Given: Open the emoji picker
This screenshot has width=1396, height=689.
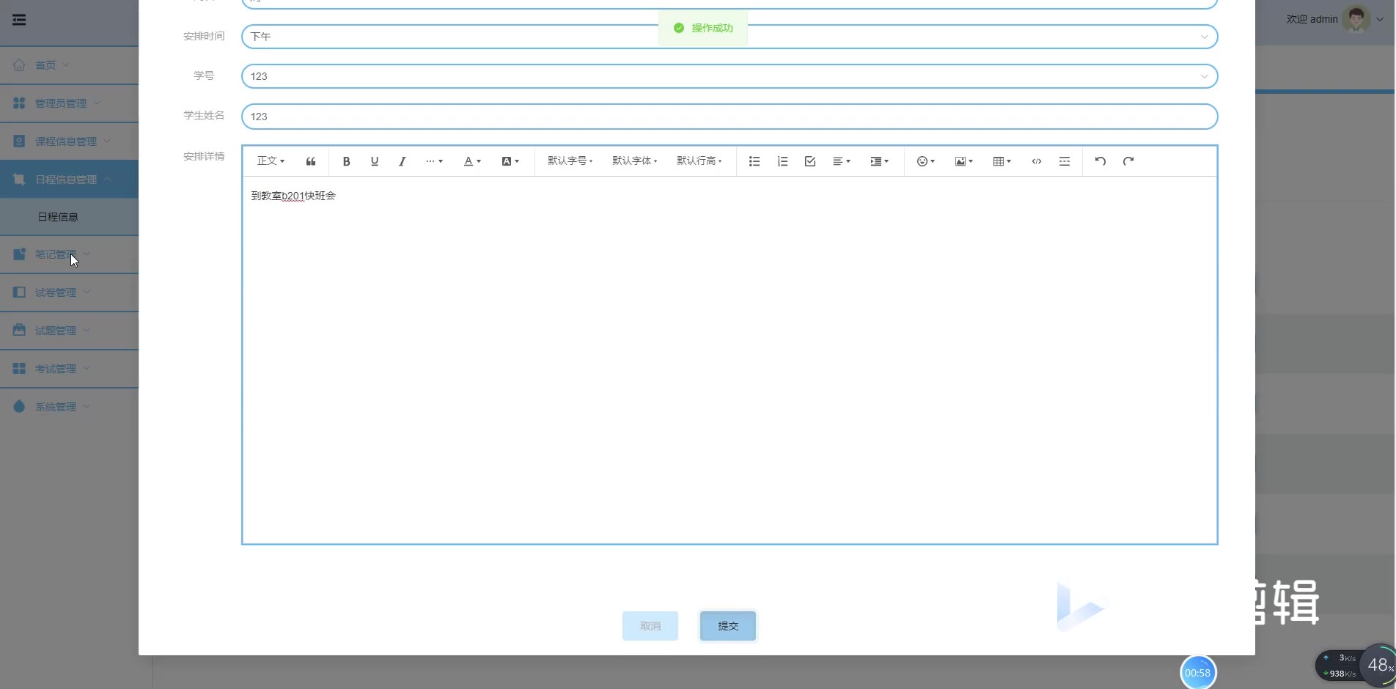Looking at the screenshot, I should click(x=926, y=161).
